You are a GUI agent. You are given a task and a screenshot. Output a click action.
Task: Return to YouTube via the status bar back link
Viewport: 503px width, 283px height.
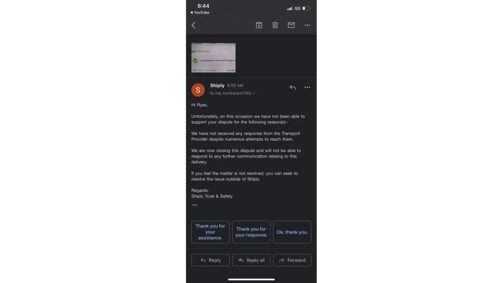[200, 12]
